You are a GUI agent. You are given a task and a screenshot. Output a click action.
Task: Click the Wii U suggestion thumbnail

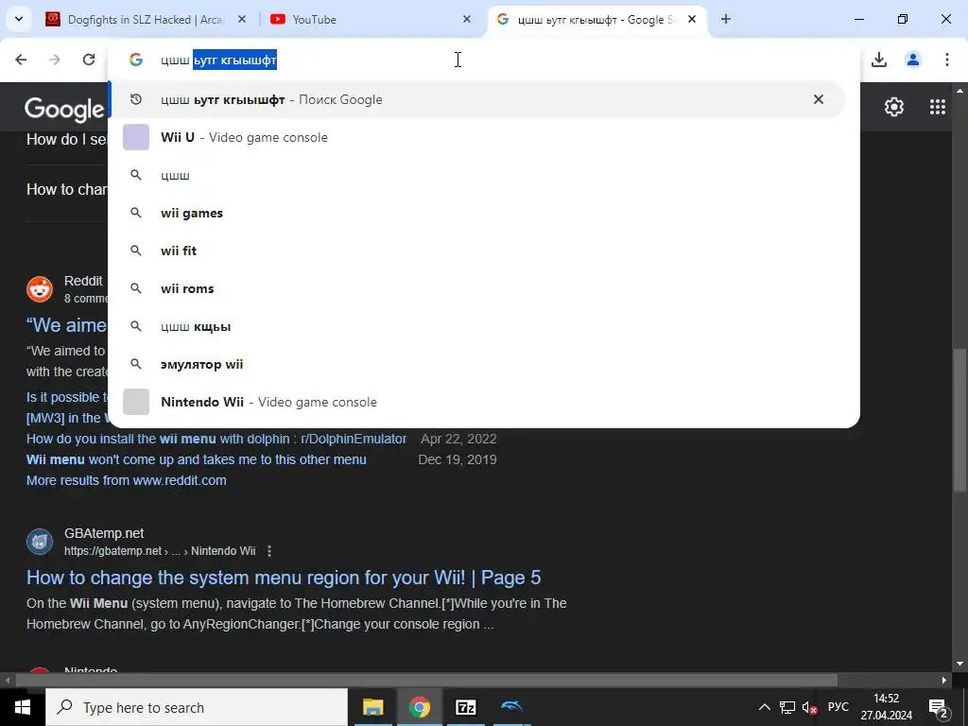click(136, 137)
